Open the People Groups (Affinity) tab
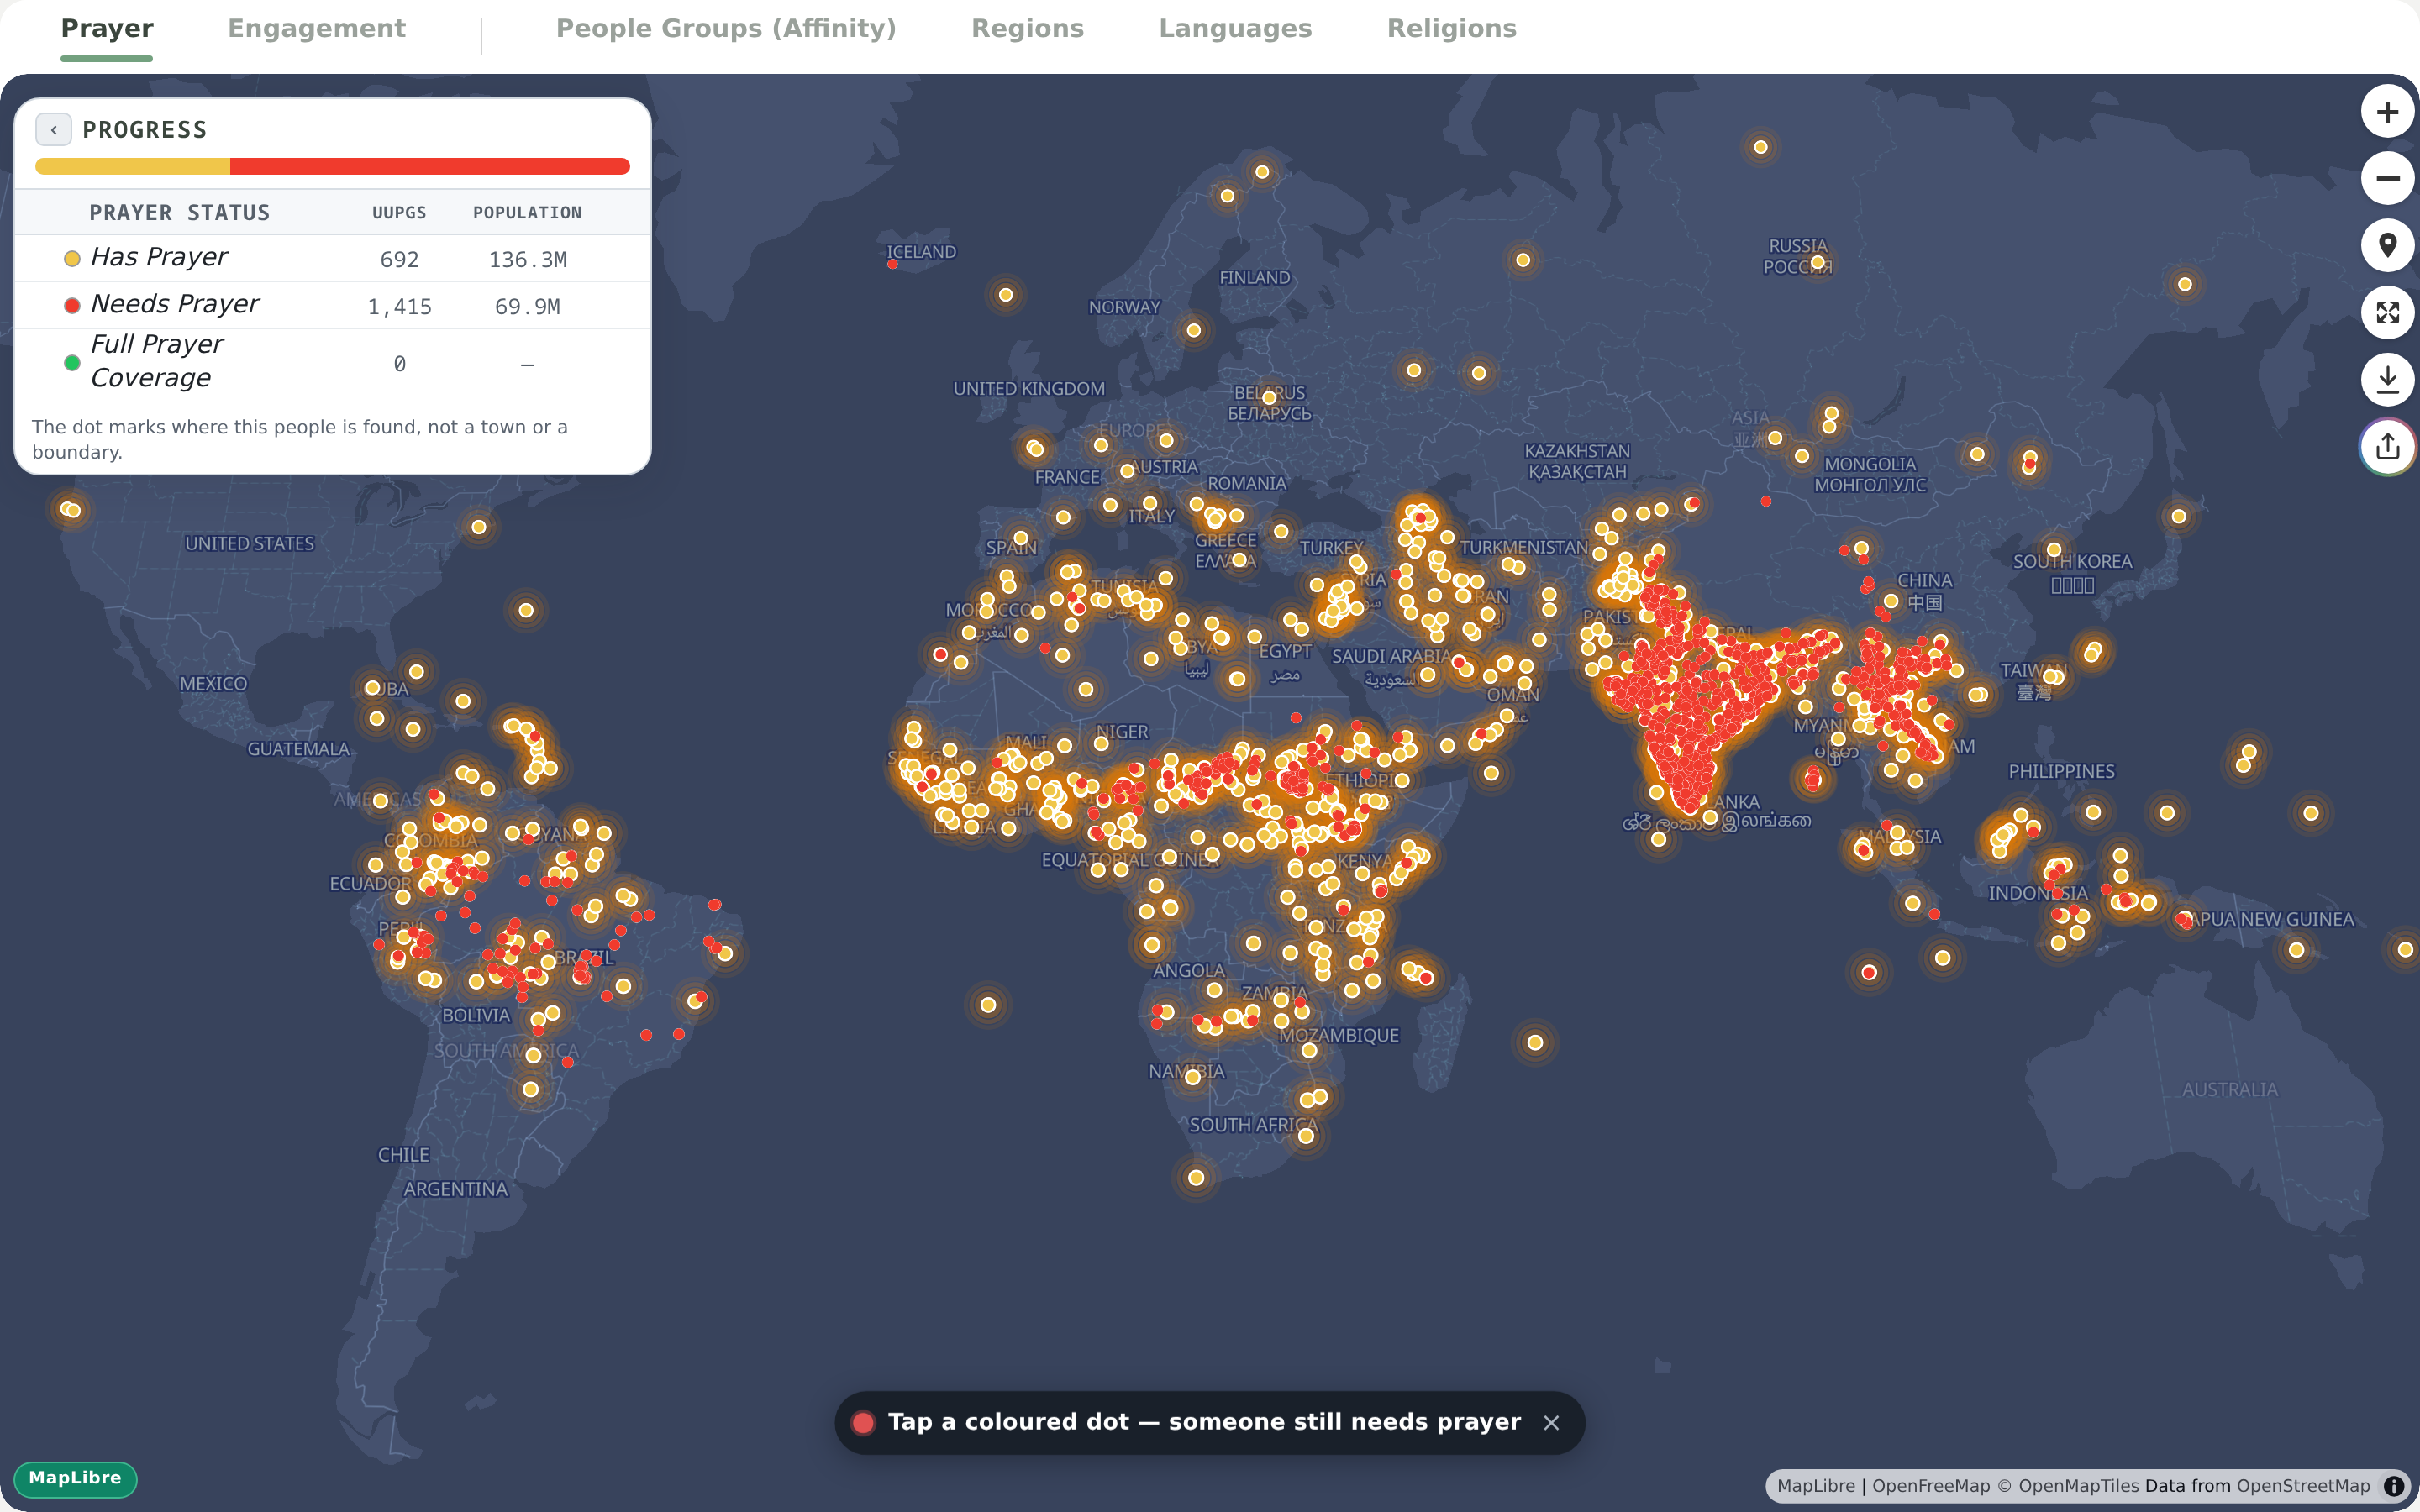Screen dimensions: 2420x1512 point(726,29)
